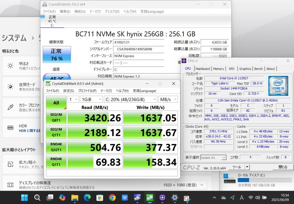Click the HDR icon in Settings
This screenshot has width=294, height=204.
tap(10, 128)
